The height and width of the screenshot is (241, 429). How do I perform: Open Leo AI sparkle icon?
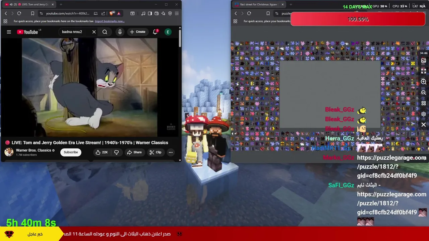click(163, 13)
